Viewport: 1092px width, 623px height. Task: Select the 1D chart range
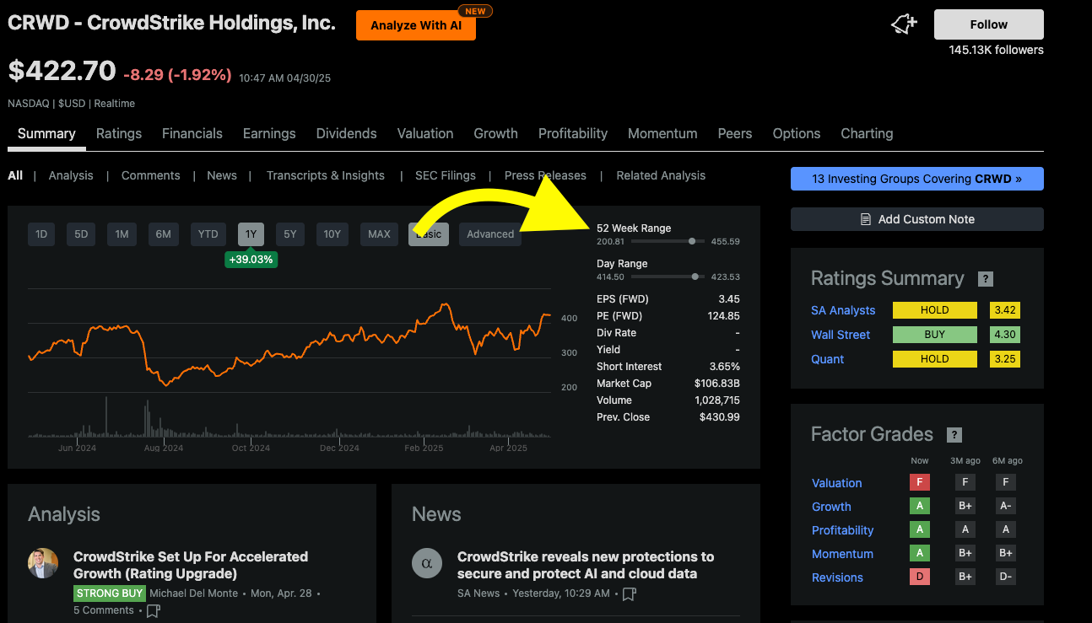[41, 234]
